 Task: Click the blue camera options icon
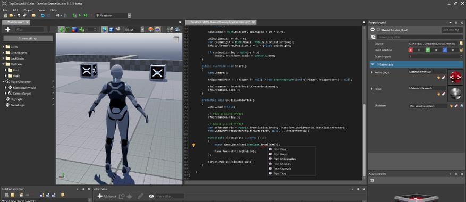[x=177, y=29]
